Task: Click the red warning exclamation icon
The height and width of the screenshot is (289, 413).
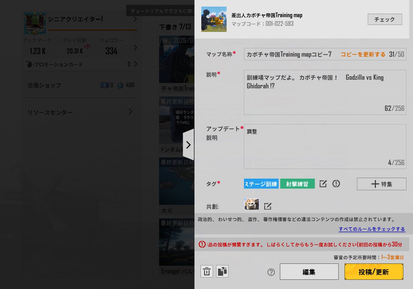Action: pyautogui.click(x=202, y=244)
